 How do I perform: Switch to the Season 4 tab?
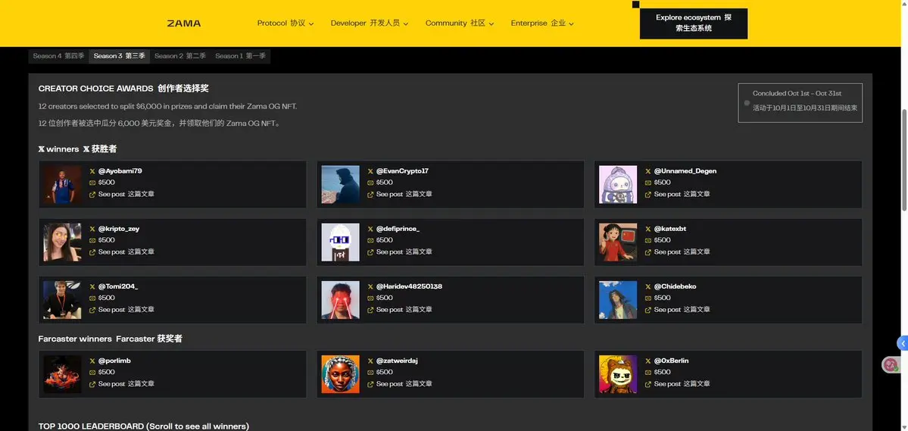click(x=58, y=56)
